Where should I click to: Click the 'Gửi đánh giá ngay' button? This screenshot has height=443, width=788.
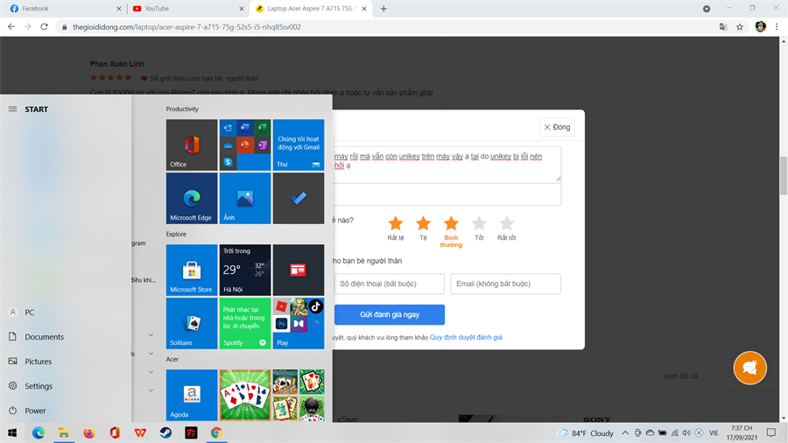click(x=390, y=314)
